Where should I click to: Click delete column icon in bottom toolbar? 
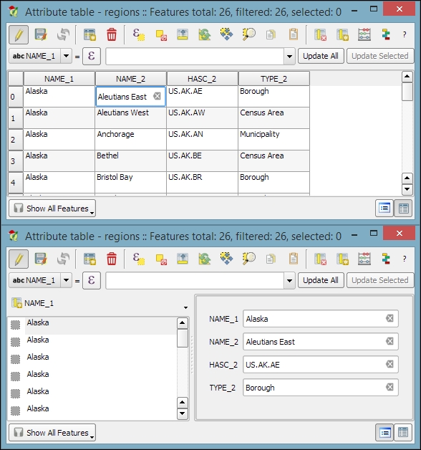coord(320,259)
